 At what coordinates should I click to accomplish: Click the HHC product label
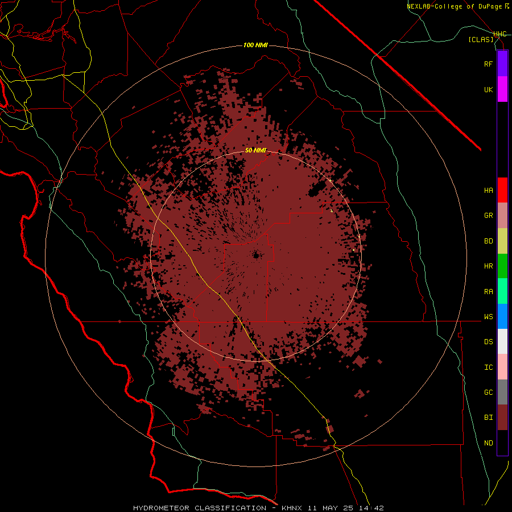500,34
